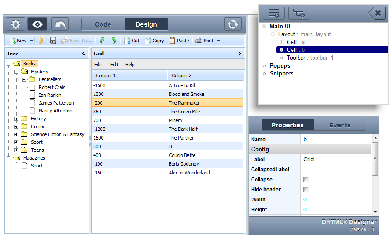The image size is (392, 235).
Task: Expand the Bestsellers folder
Action: [x=24, y=79]
